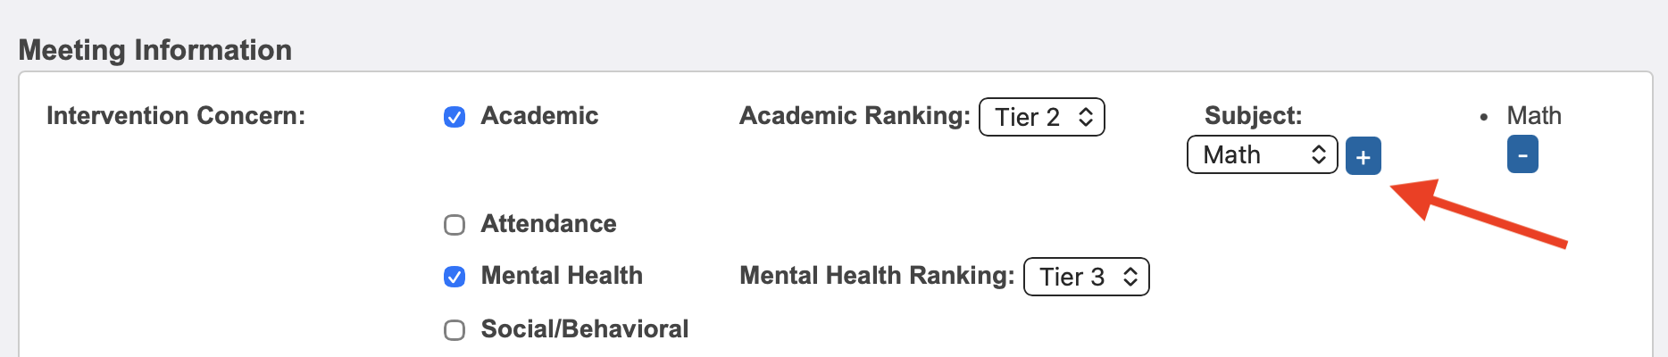1668x357 pixels.
Task: Click the Meeting Information heading
Action: (155, 50)
